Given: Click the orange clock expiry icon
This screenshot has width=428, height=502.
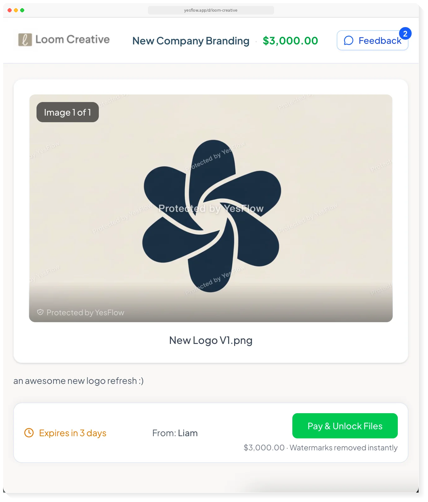Looking at the screenshot, I should pyautogui.click(x=29, y=433).
